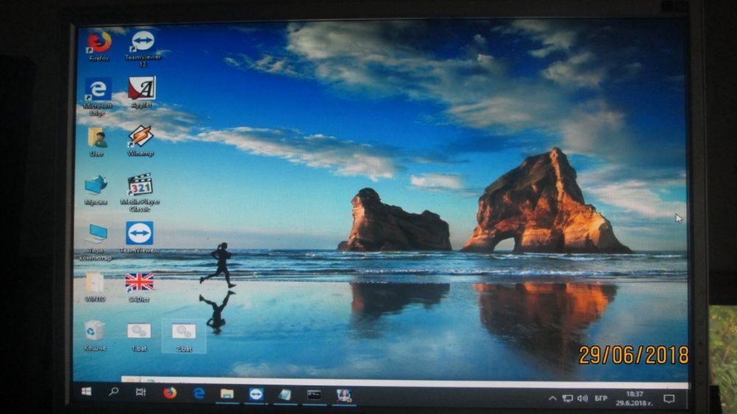Switch to the notepad-like taskbar app

click(284, 395)
